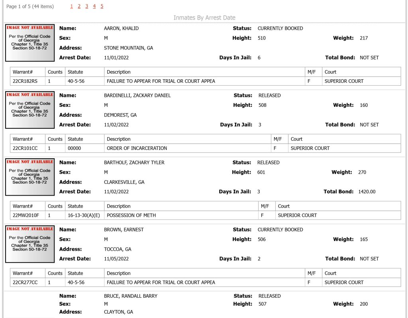Select warrant number 22CR182RS cell
Image resolution: width=408 pixels, height=318 pixels.
coord(27,81)
